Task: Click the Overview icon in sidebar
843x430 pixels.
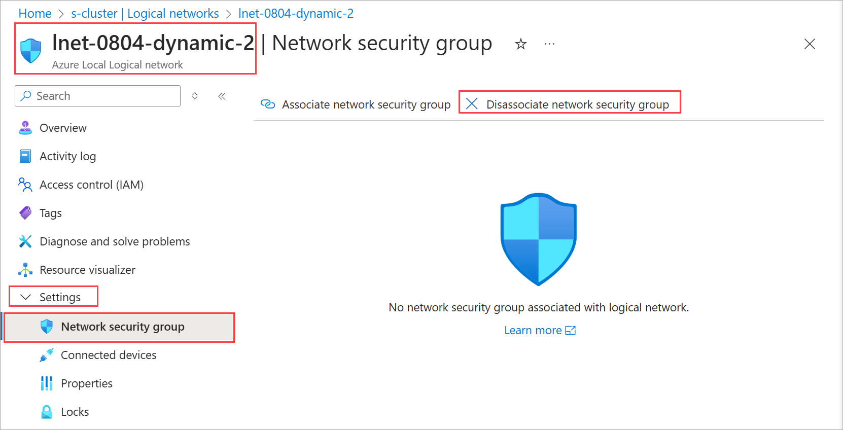Action: pos(25,128)
